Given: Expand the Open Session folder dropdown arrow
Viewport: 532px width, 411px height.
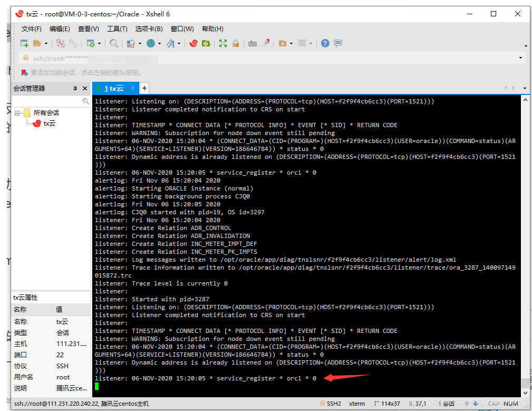Looking at the screenshot, I should pos(46,43).
